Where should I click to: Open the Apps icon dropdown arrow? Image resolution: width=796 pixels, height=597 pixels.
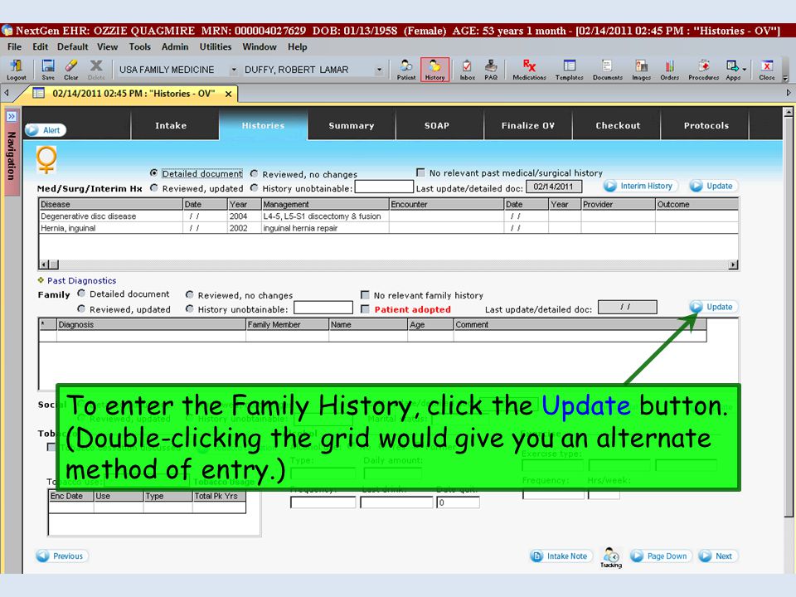(x=745, y=69)
